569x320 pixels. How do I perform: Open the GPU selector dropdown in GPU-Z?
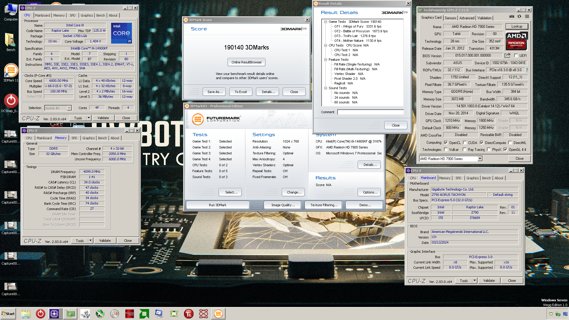click(480, 159)
